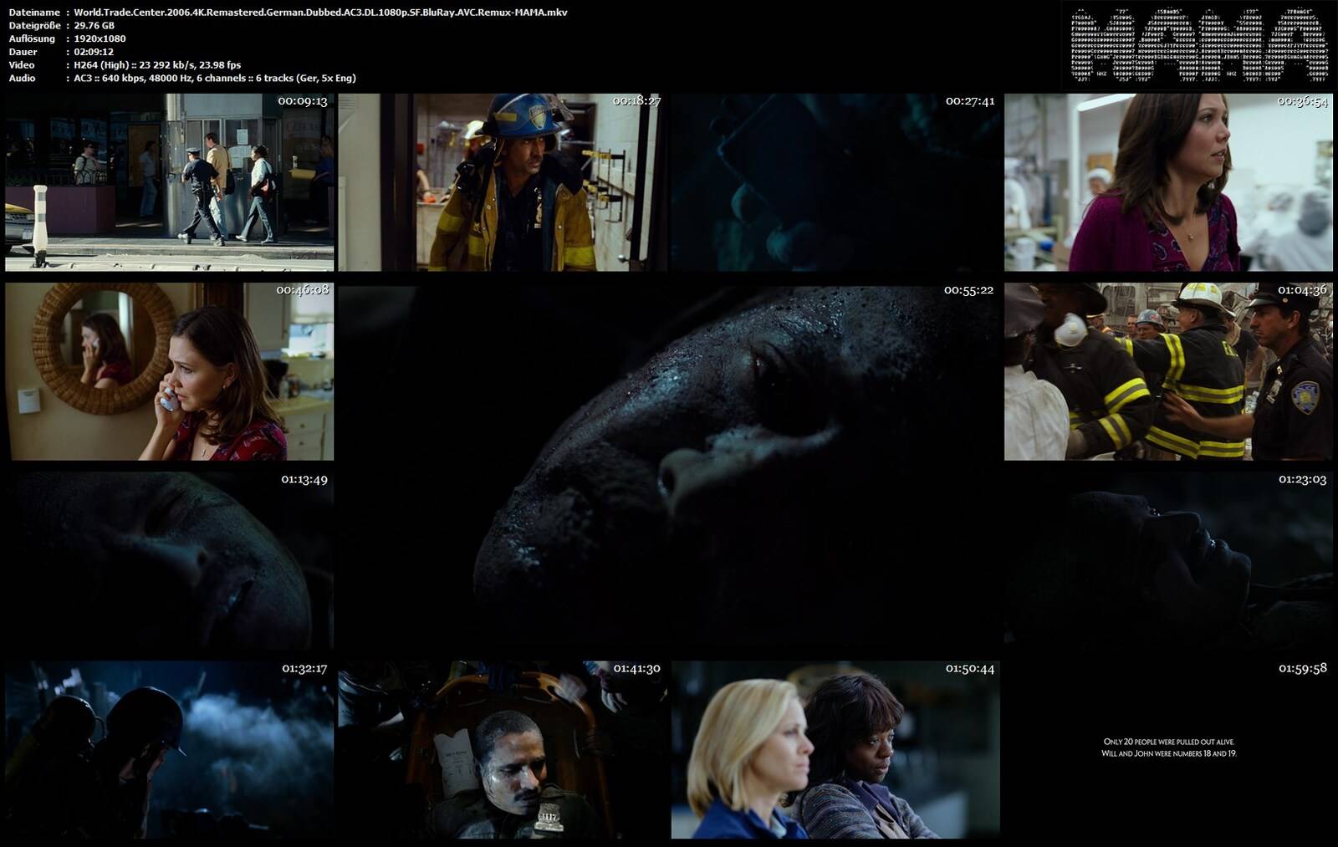Click the 'Will and John were numbers 18 and 19' line
Viewport: 1338px width, 847px height.
point(1168,753)
